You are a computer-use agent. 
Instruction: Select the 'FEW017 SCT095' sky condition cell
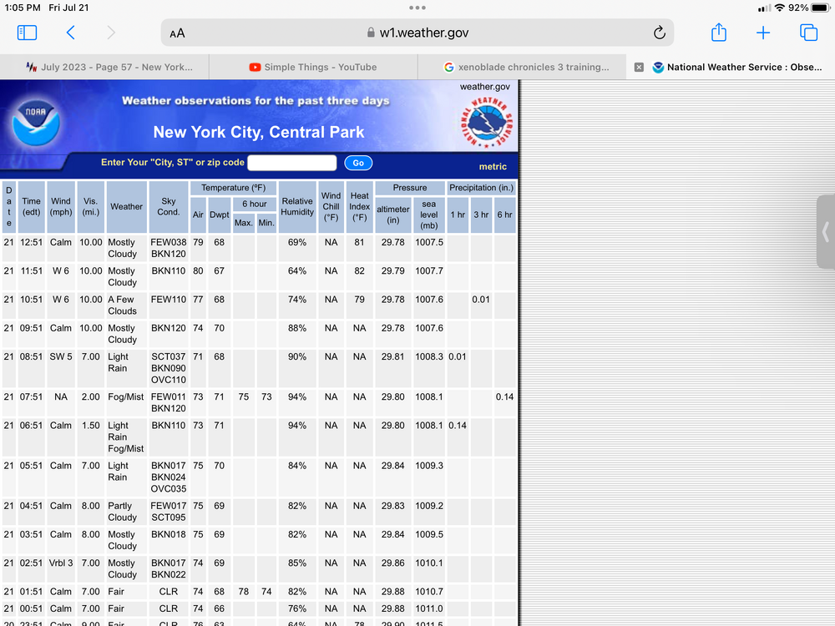click(169, 512)
